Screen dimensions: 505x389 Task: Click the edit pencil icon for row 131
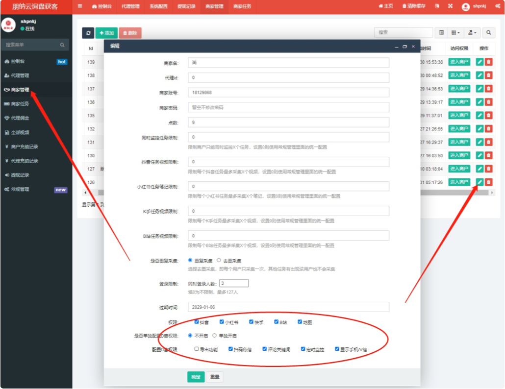[480, 142]
